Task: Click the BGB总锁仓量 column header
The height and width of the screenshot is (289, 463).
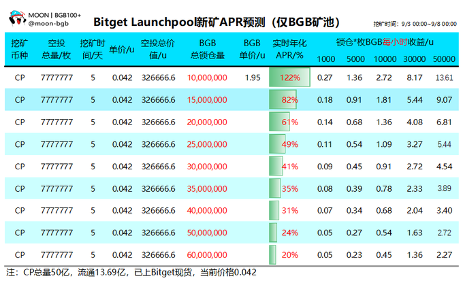Action: pos(208,49)
